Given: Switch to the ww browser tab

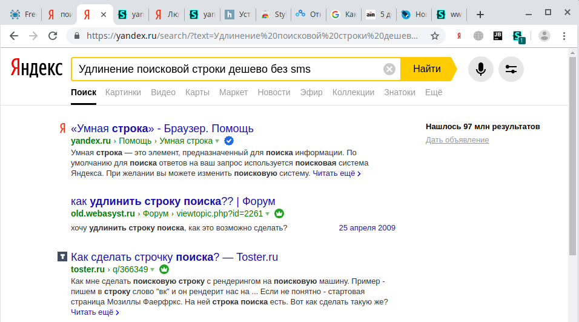Looking at the screenshot, I should pyautogui.click(x=449, y=15).
